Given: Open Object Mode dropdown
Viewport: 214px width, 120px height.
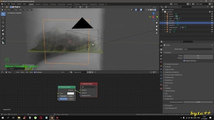Looking at the screenshot, I should (x=7, y=10).
